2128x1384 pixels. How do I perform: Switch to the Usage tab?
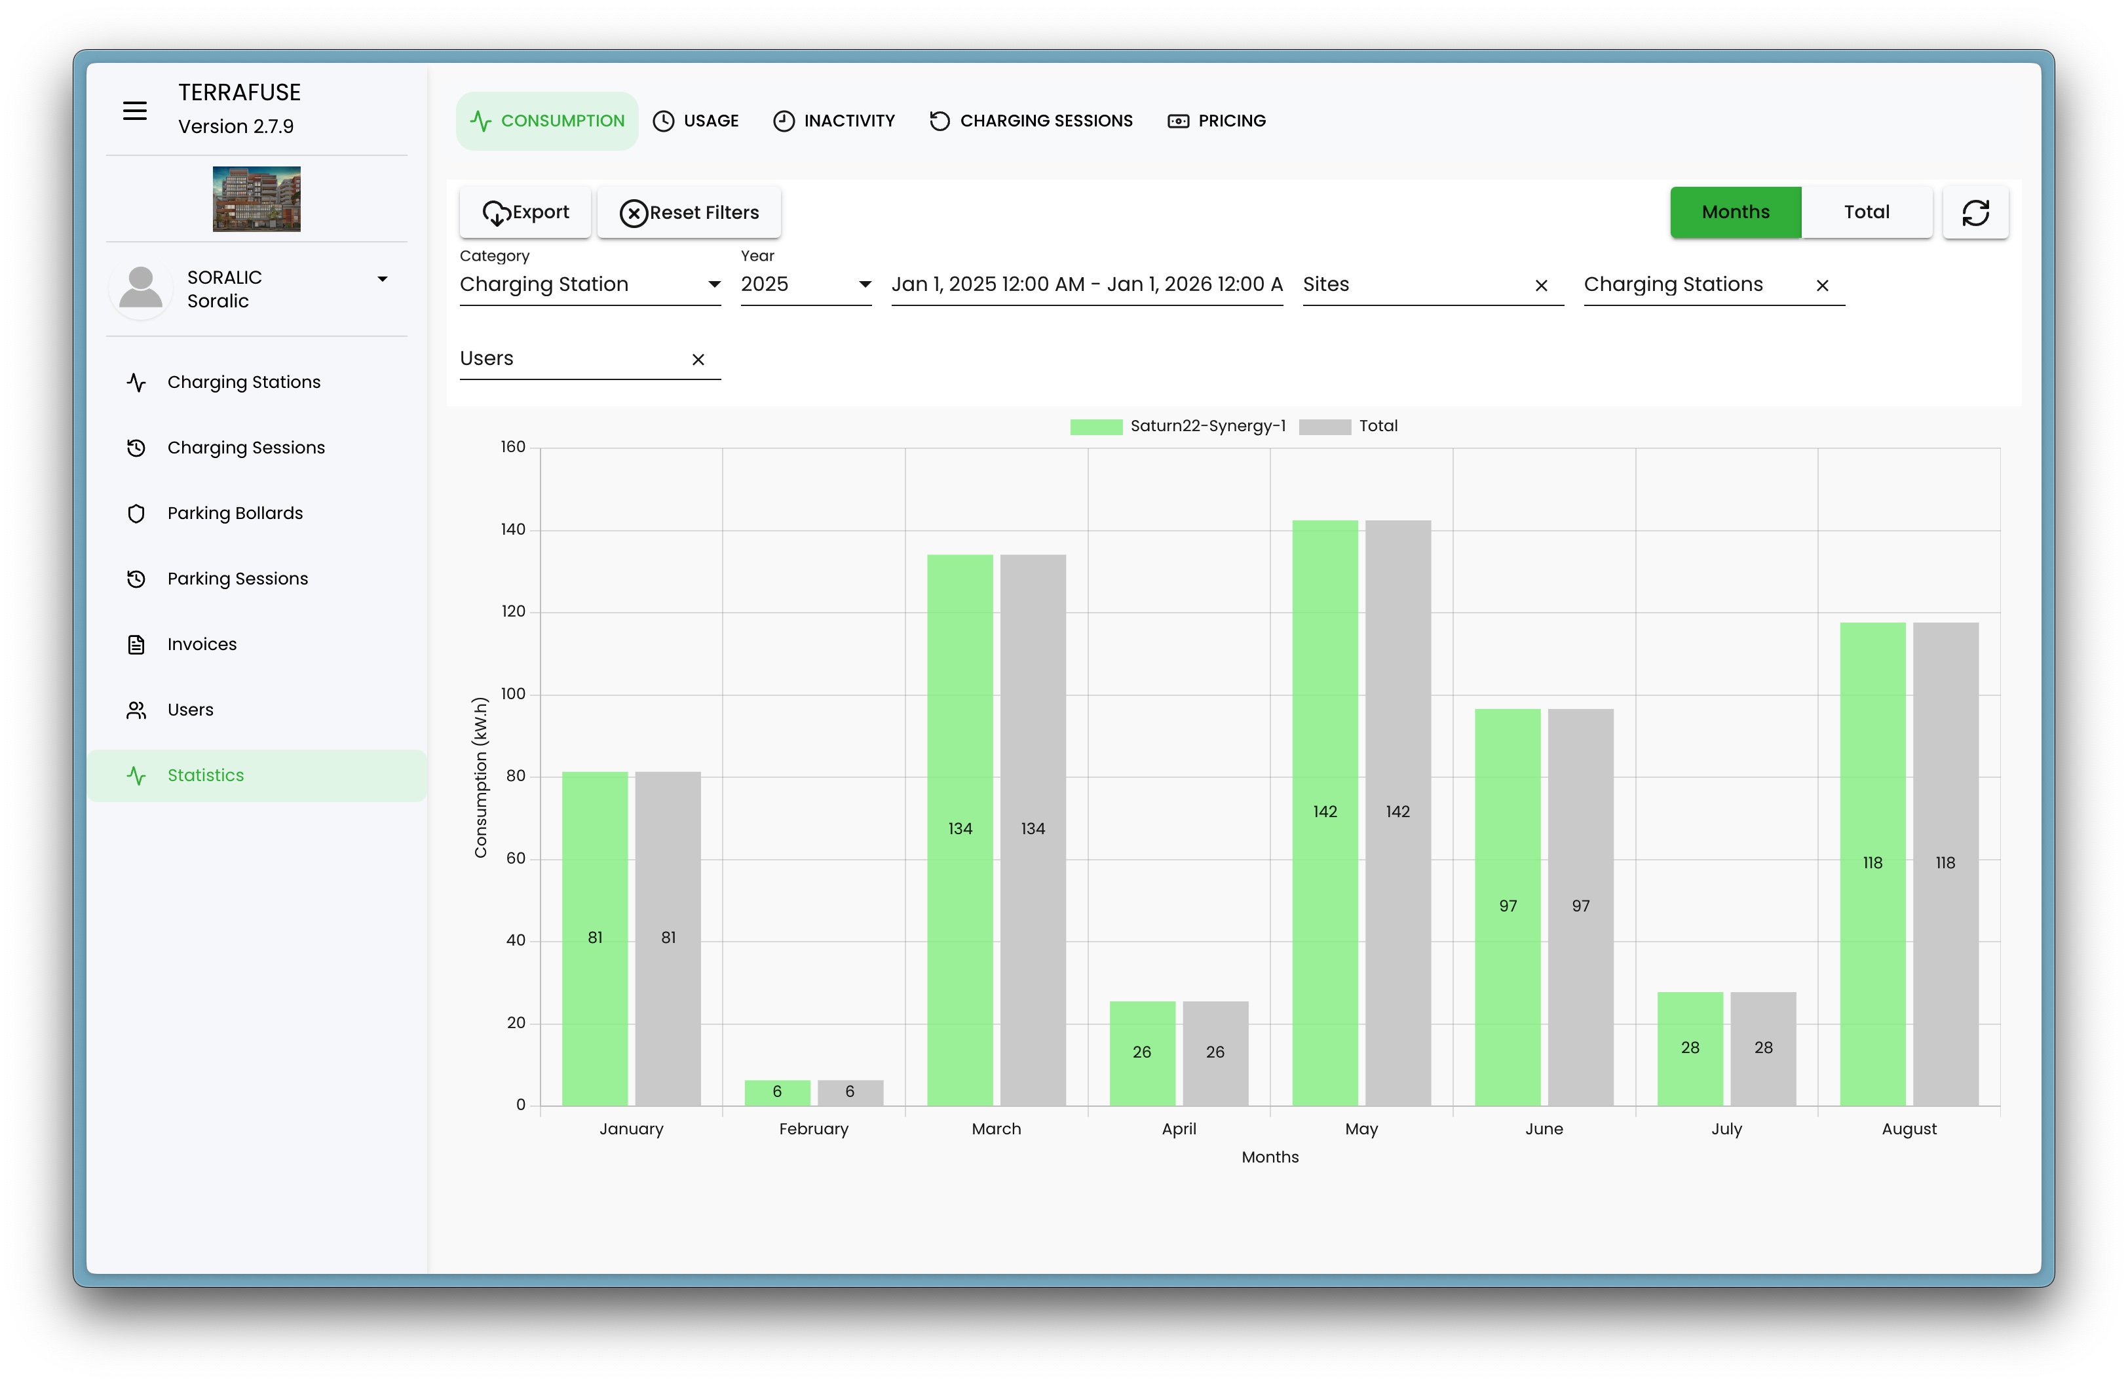pyautogui.click(x=696, y=121)
